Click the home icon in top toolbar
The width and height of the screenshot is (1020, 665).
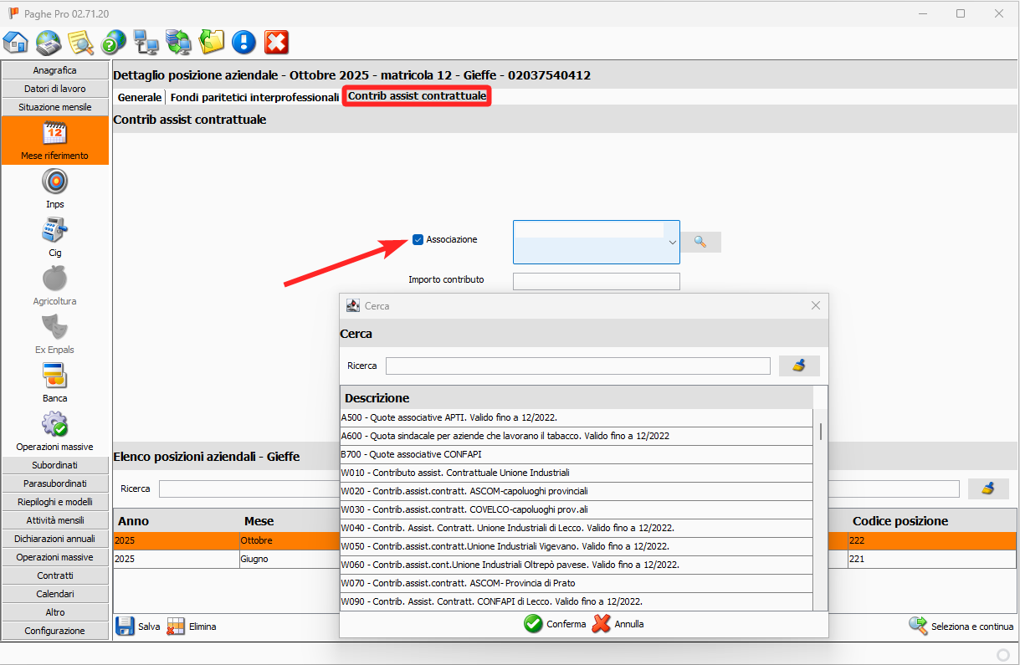pos(16,42)
